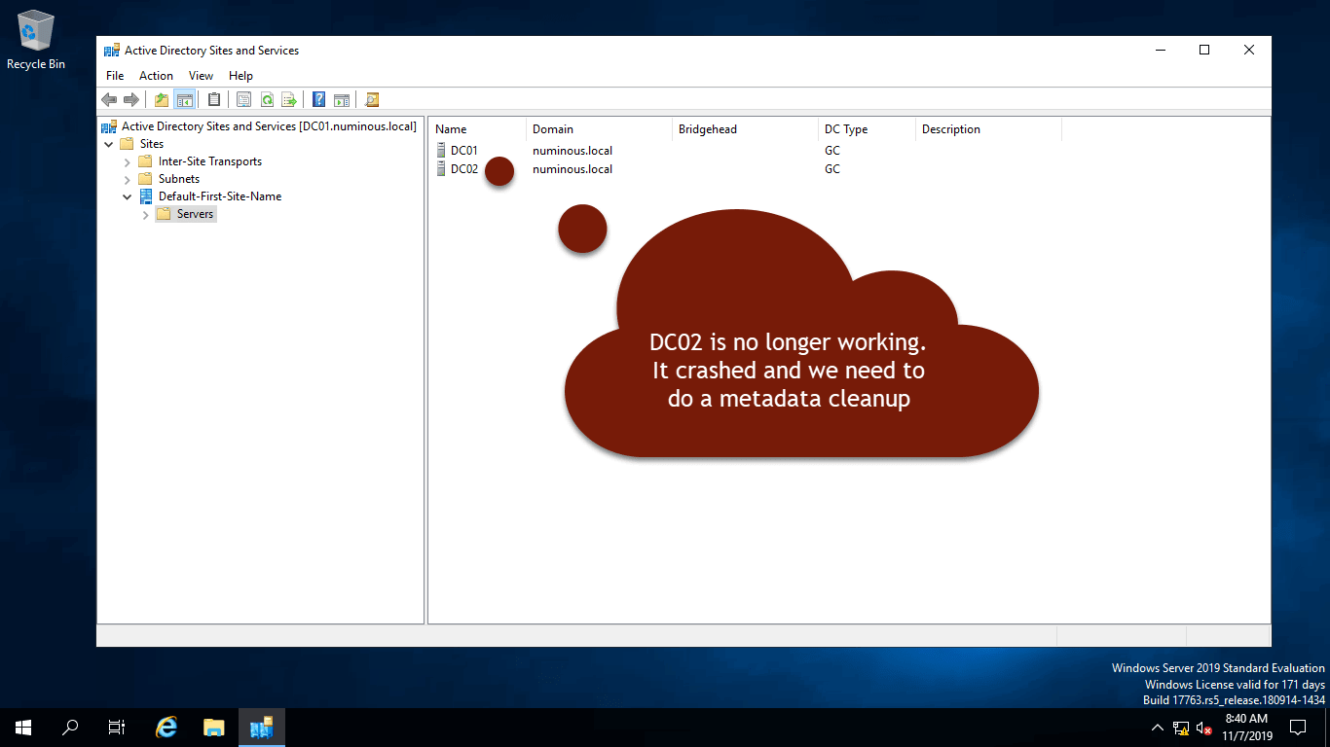1330x747 pixels.
Task: Click the GC value in the DC02 row
Action: 831,169
